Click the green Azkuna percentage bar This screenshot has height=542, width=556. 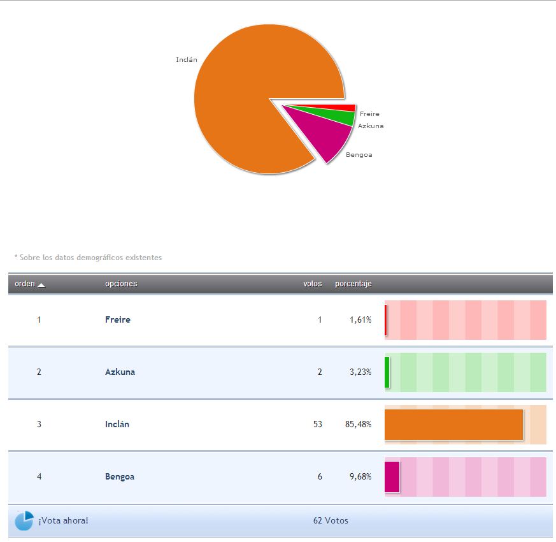coord(387,372)
